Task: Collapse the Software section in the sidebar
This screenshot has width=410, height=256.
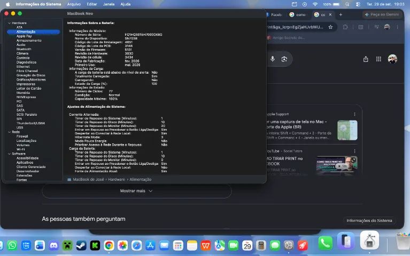Action: [10, 154]
